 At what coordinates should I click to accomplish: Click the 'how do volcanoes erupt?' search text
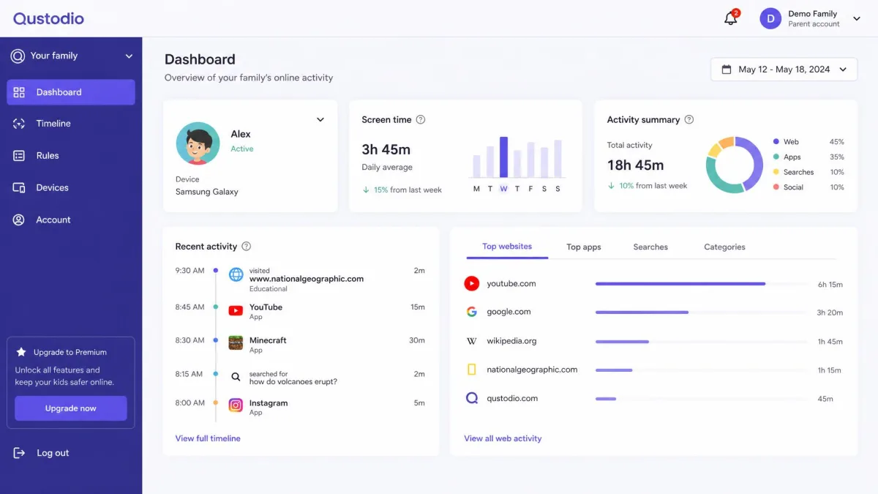(293, 382)
